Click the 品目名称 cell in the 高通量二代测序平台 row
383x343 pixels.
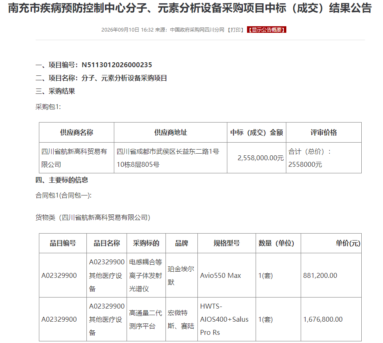click(107, 319)
